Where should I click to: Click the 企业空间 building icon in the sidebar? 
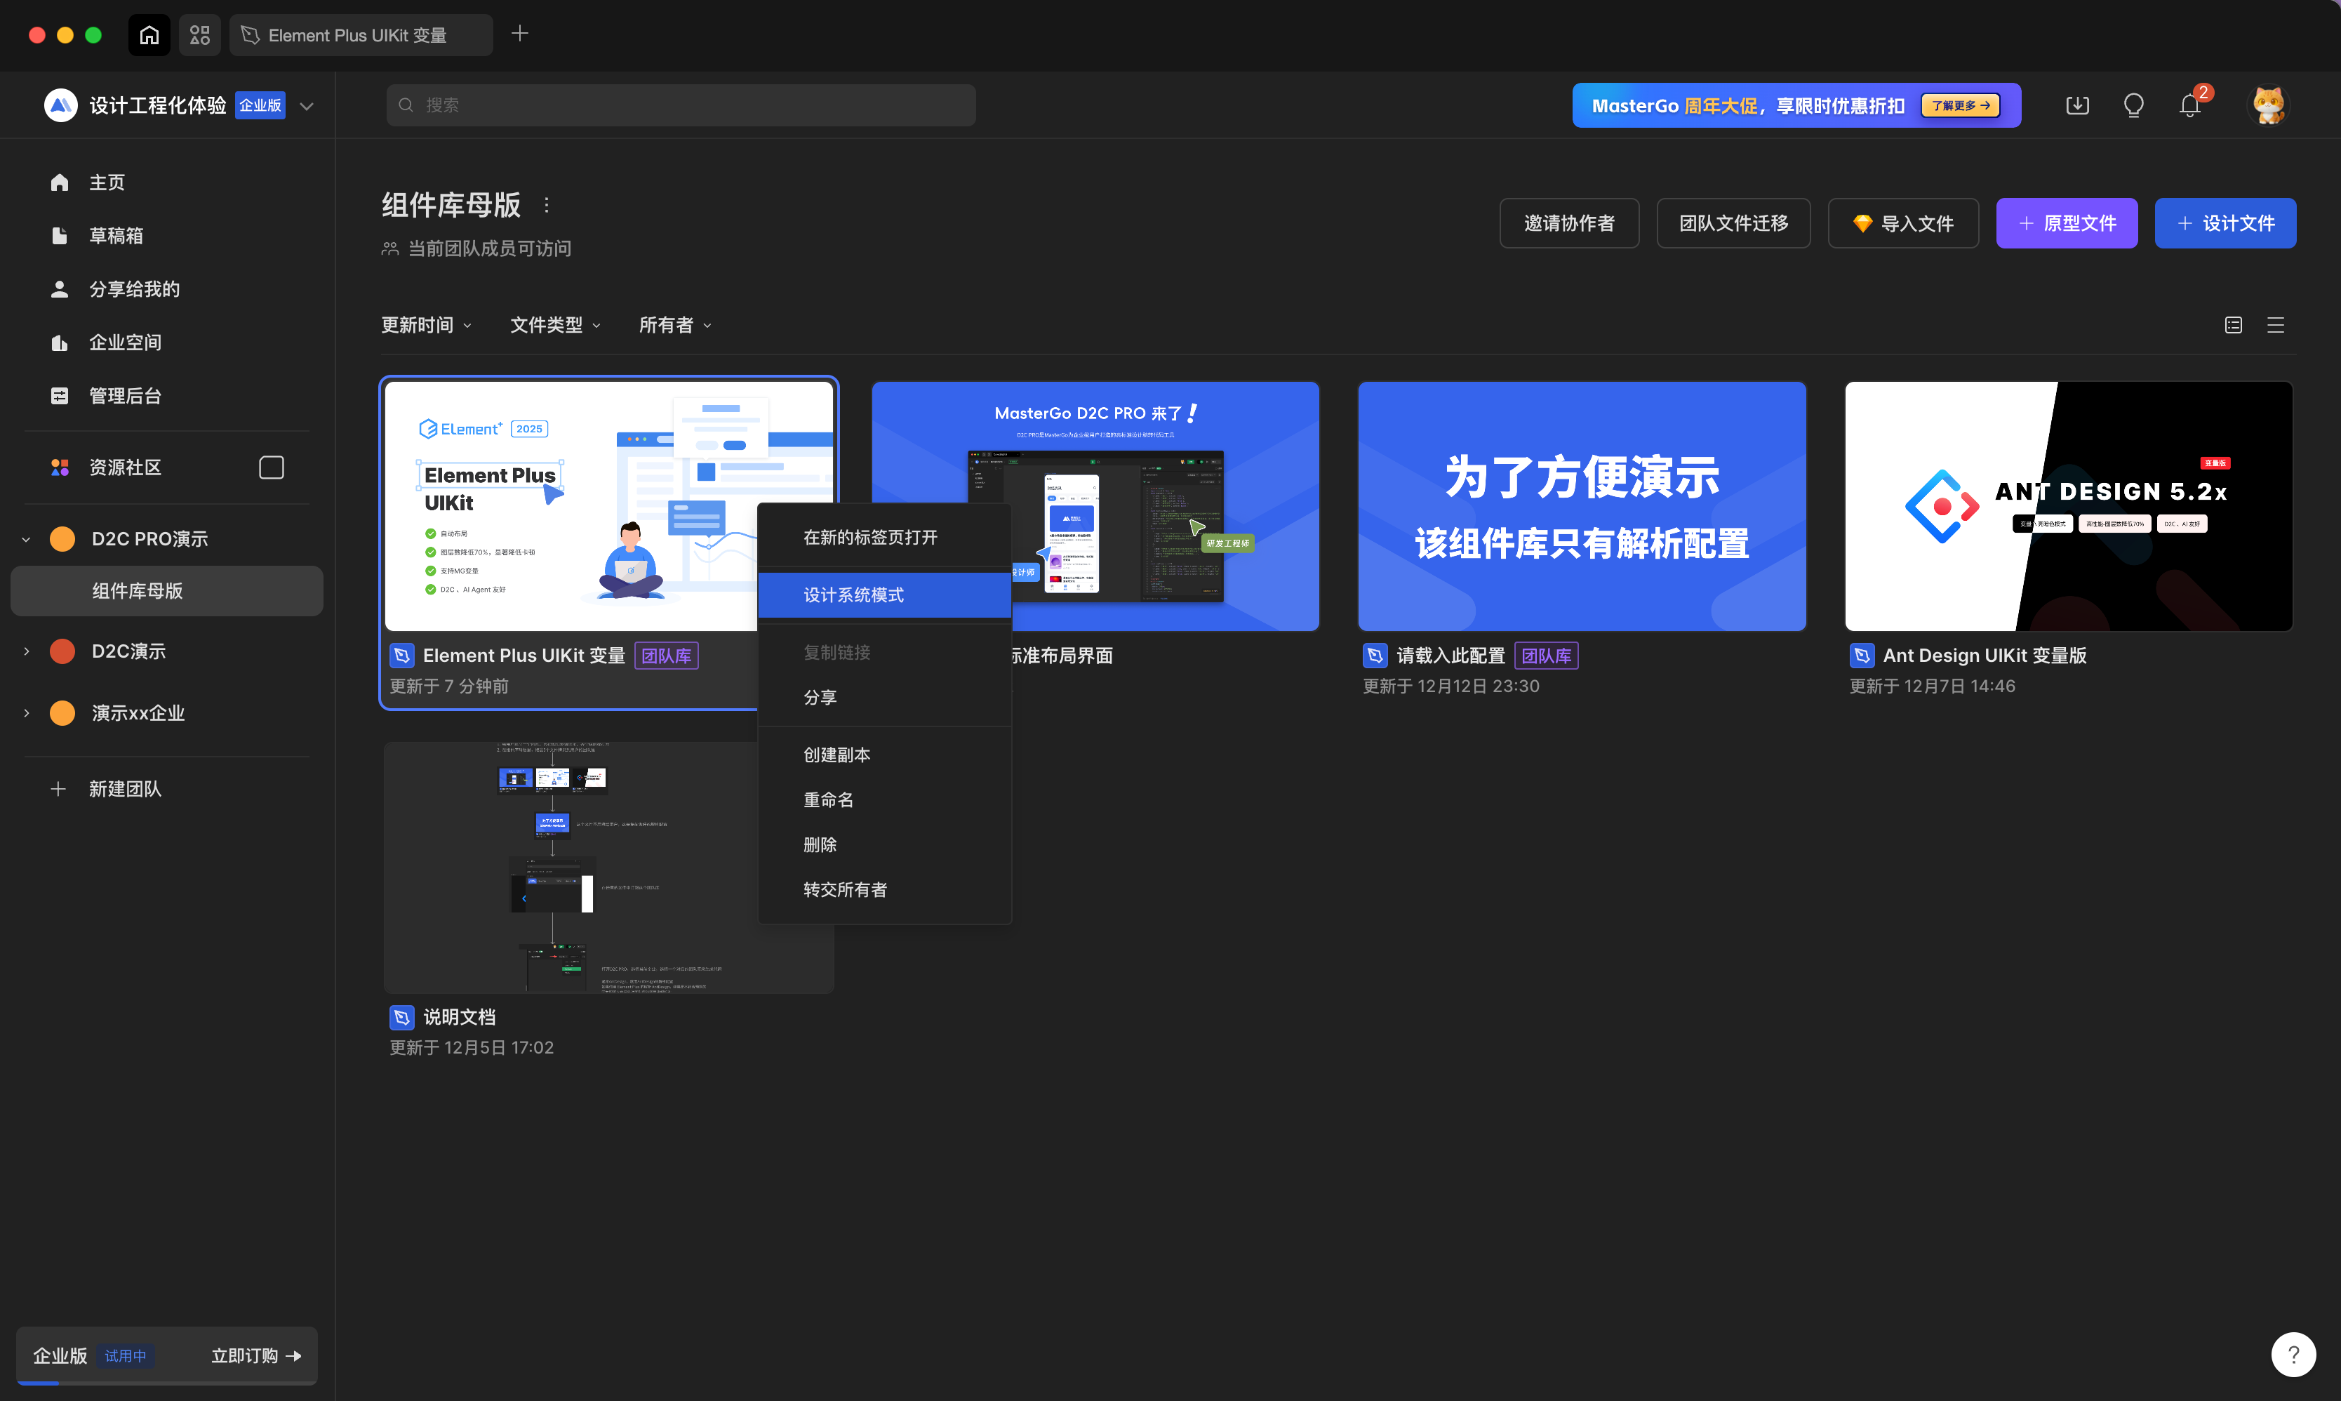pyautogui.click(x=60, y=342)
